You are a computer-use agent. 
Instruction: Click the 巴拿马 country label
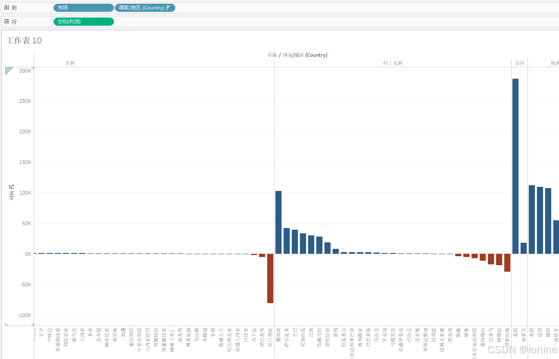pos(491,335)
